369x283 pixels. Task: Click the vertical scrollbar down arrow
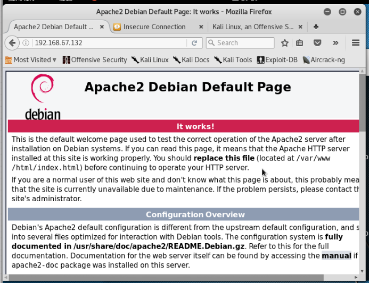tap(362, 271)
